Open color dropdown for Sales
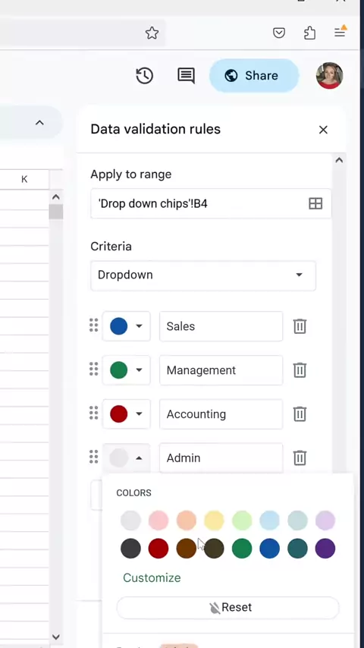Screen dimensions: 364x648 click(127, 326)
